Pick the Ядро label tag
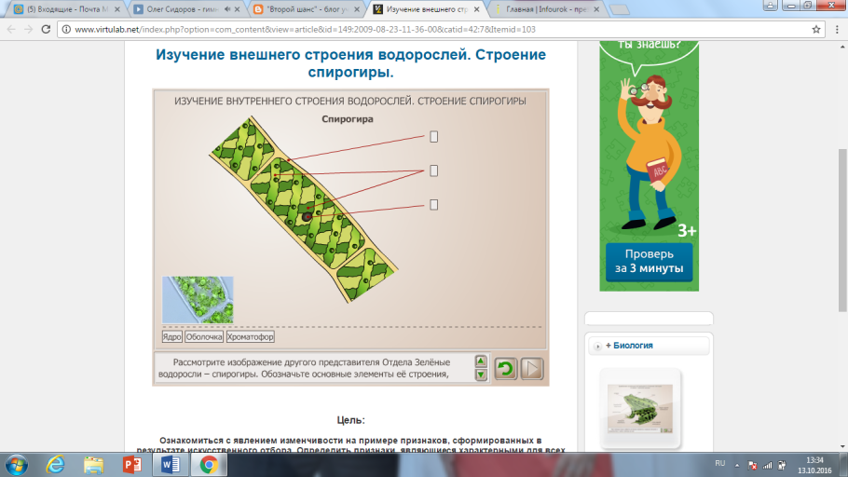The width and height of the screenshot is (848, 477). click(x=172, y=337)
